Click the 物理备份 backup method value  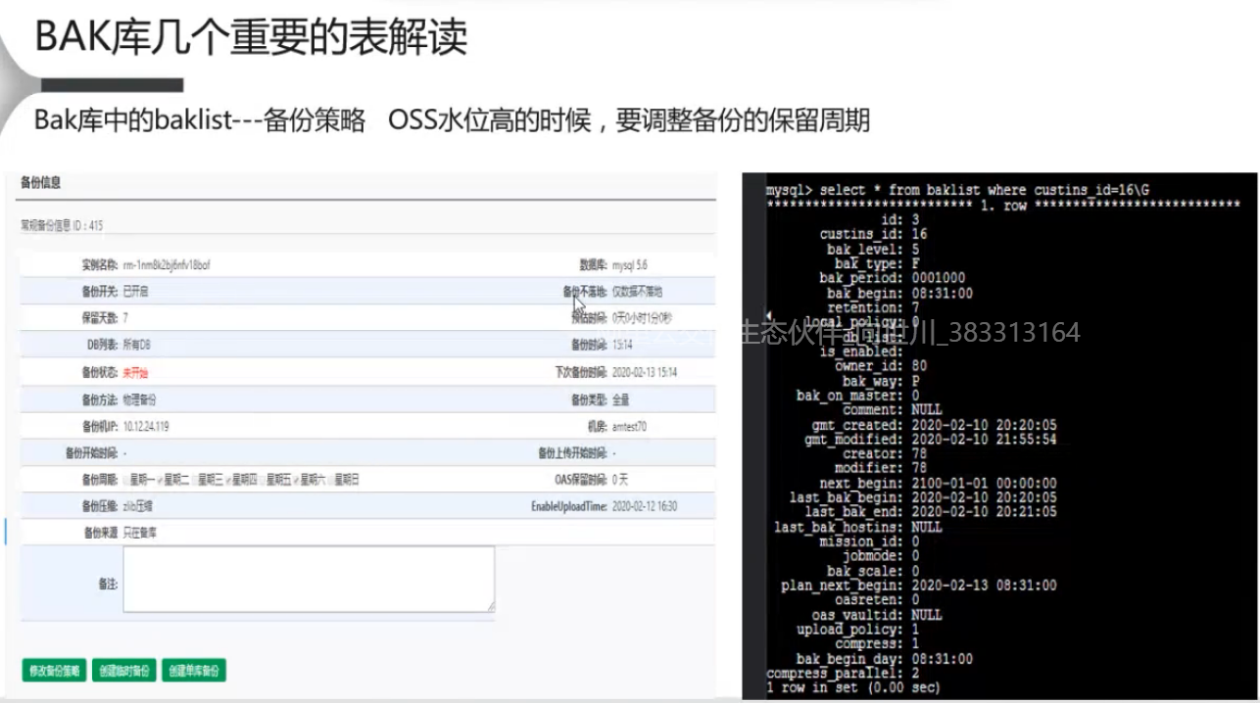(139, 399)
